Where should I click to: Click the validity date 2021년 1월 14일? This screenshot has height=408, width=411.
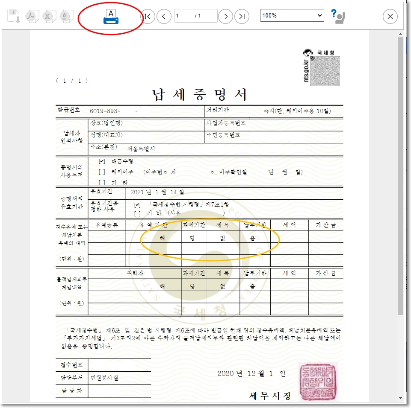(157, 192)
